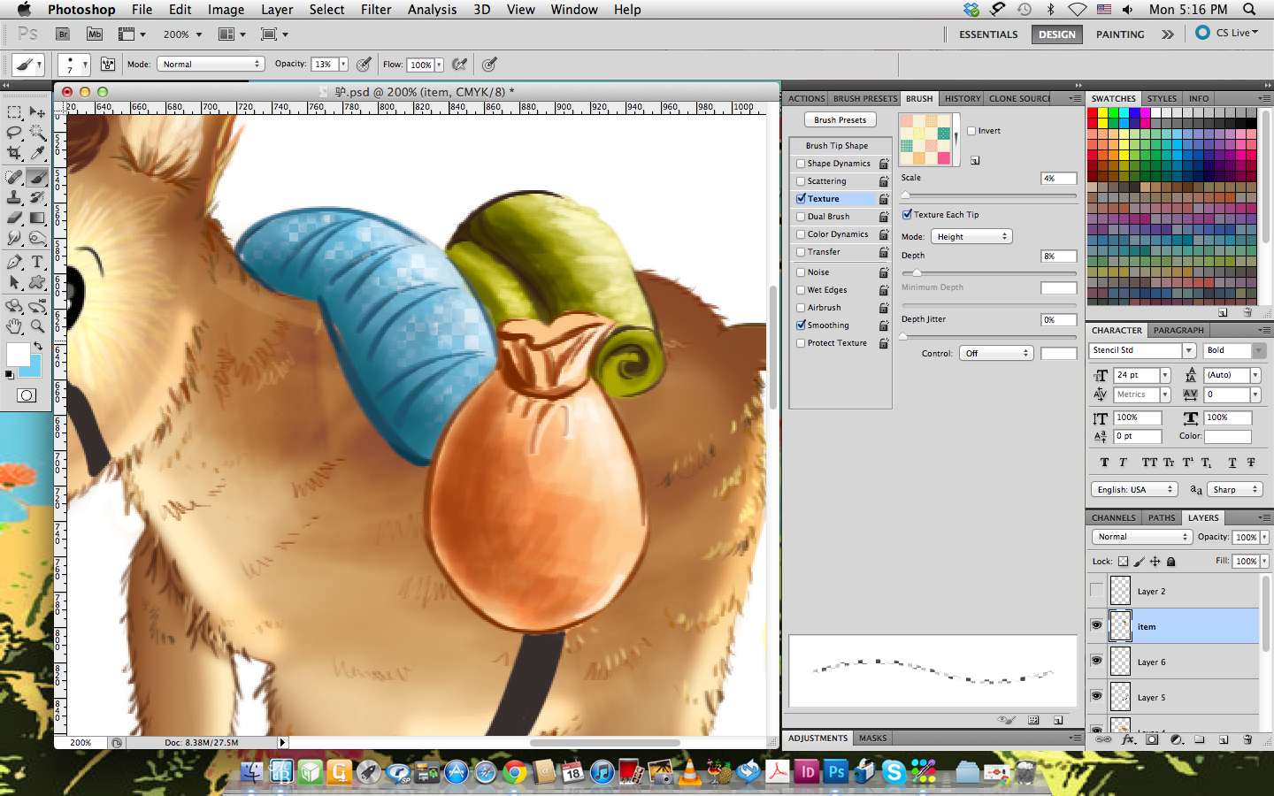Select the Hand tool

14,326
